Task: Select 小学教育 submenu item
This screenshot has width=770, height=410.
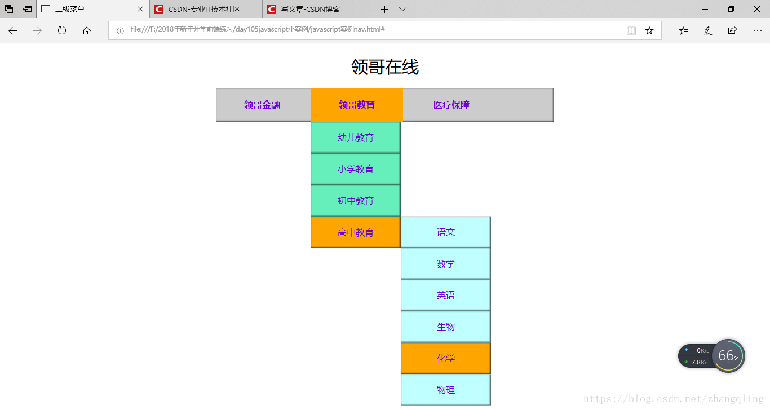Action: [x=356, y=169]
